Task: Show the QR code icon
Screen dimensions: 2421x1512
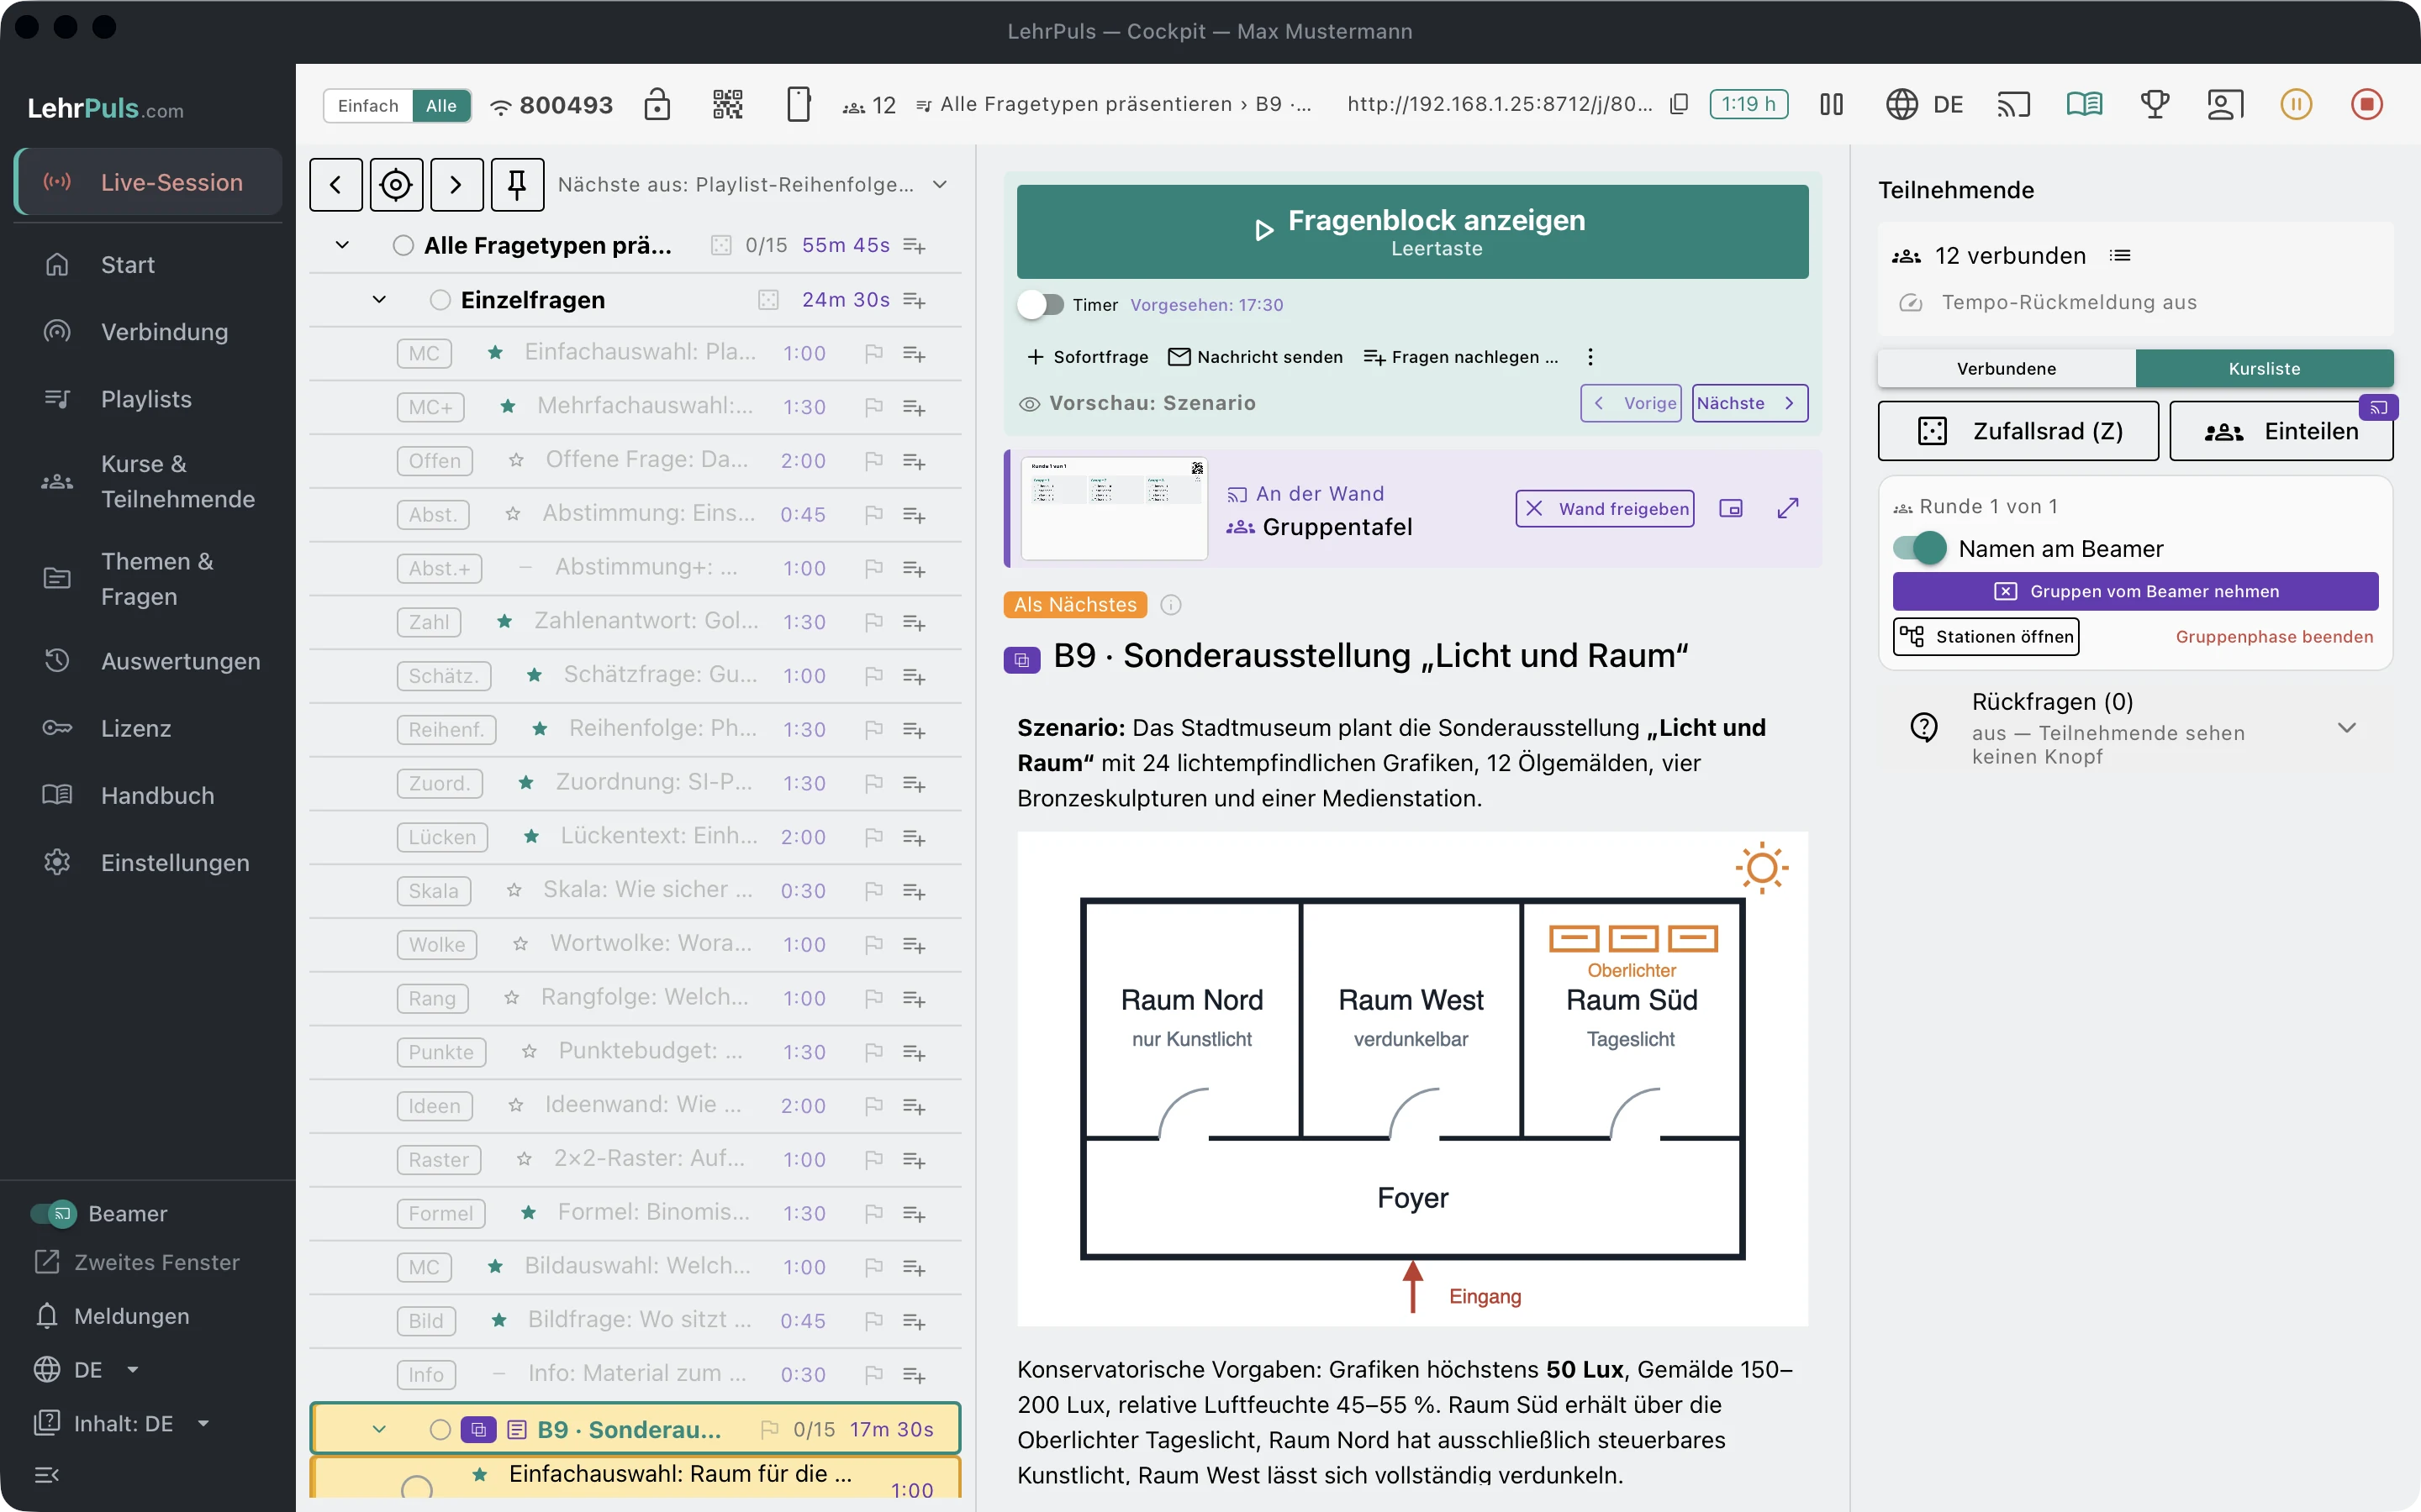Action: pyautogui.click(x=727, y=104)
